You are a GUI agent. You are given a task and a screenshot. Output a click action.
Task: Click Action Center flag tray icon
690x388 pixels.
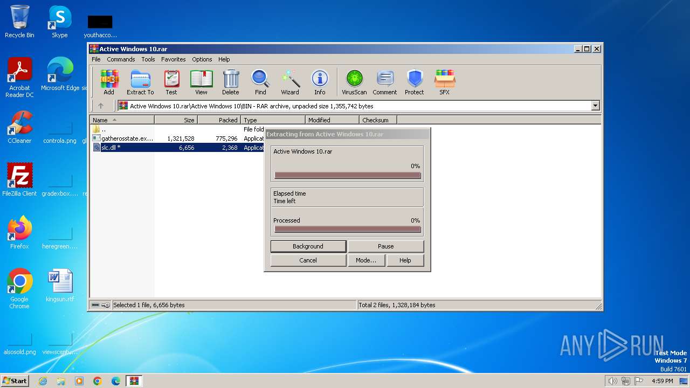[x=639, y=381]
